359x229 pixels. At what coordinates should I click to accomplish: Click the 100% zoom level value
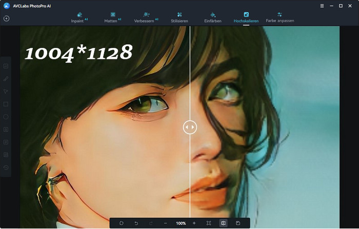pos(181,223)
